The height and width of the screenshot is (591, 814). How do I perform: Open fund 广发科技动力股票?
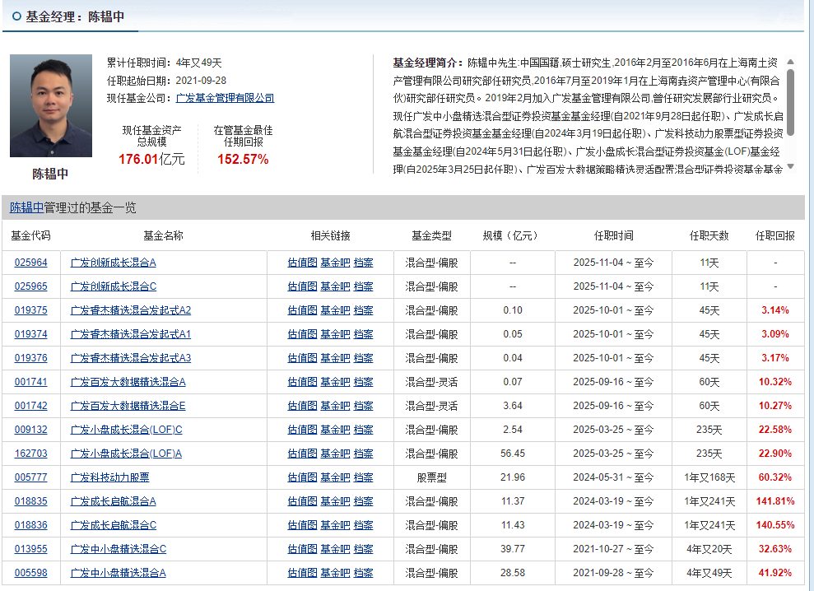pyautogui.click(x=109, y=477)
